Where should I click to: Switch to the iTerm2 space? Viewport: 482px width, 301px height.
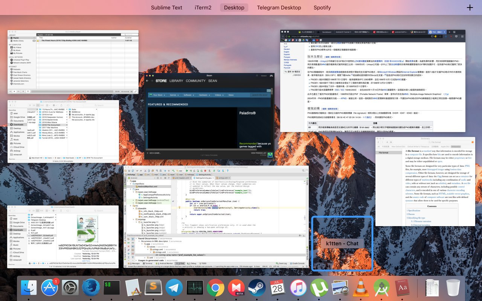[x=203, y=8]
